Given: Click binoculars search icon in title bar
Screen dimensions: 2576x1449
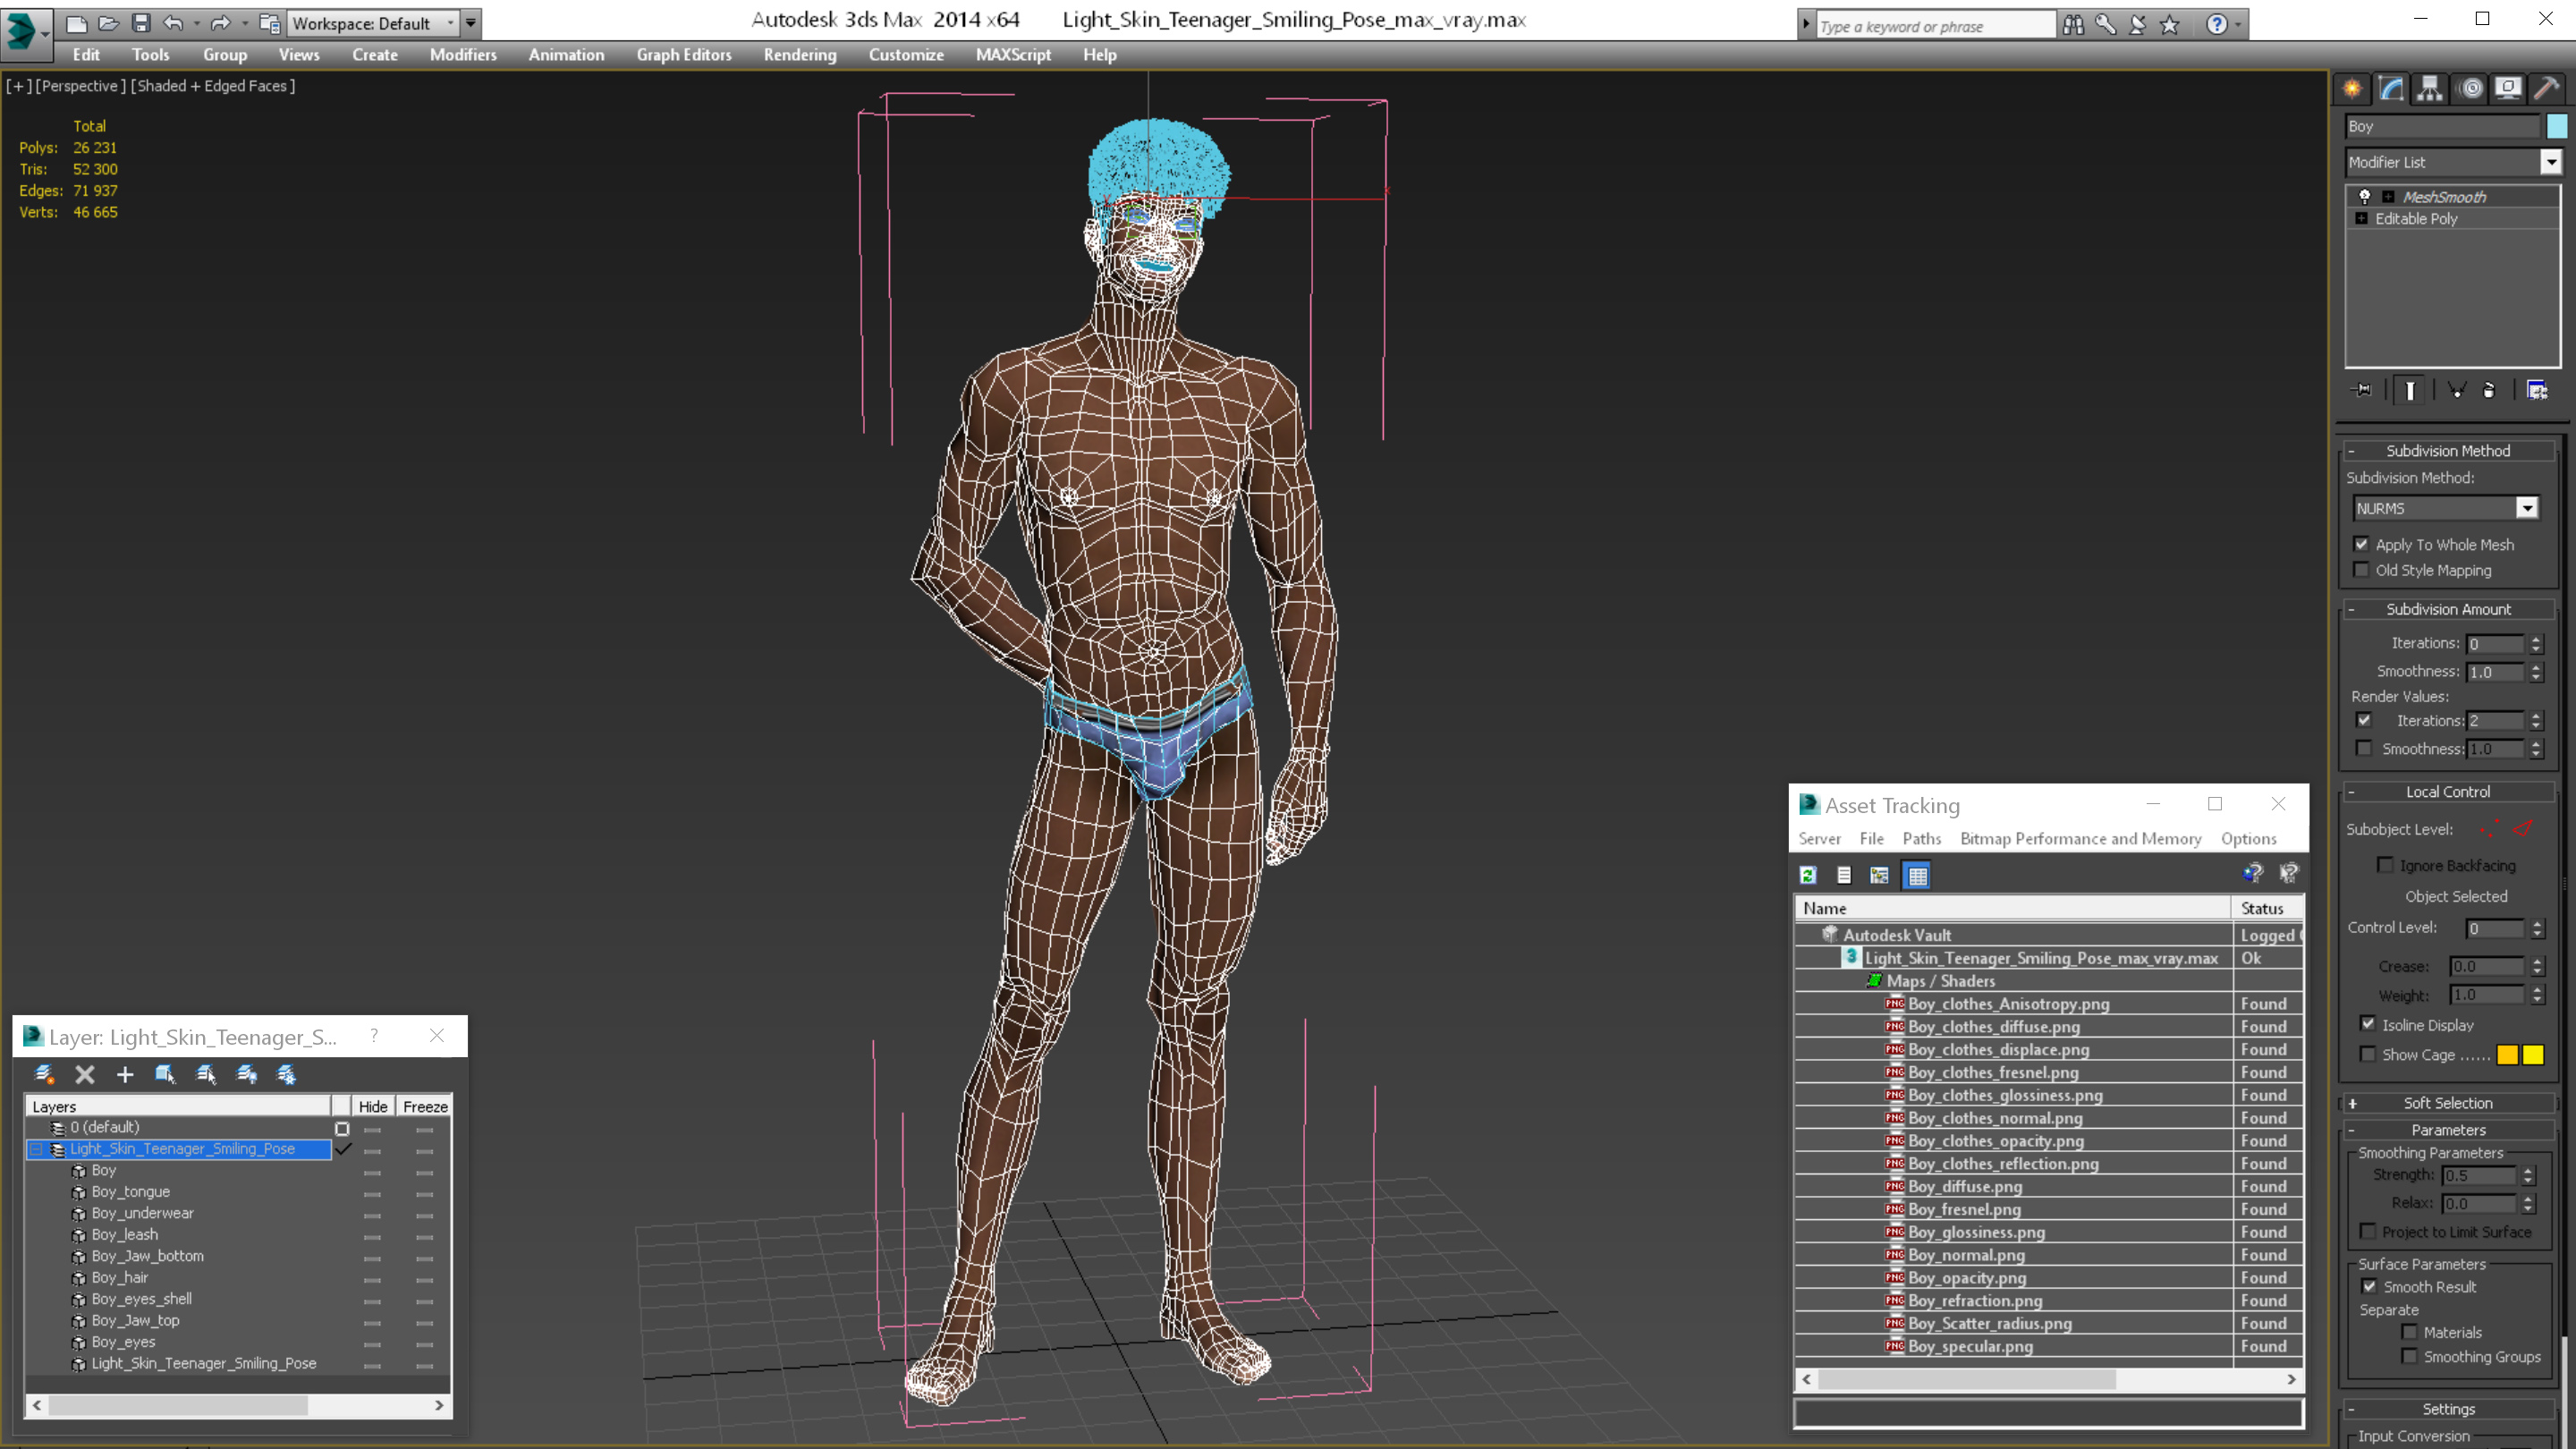Looking at the screenshot, I should coord(2073,24).
